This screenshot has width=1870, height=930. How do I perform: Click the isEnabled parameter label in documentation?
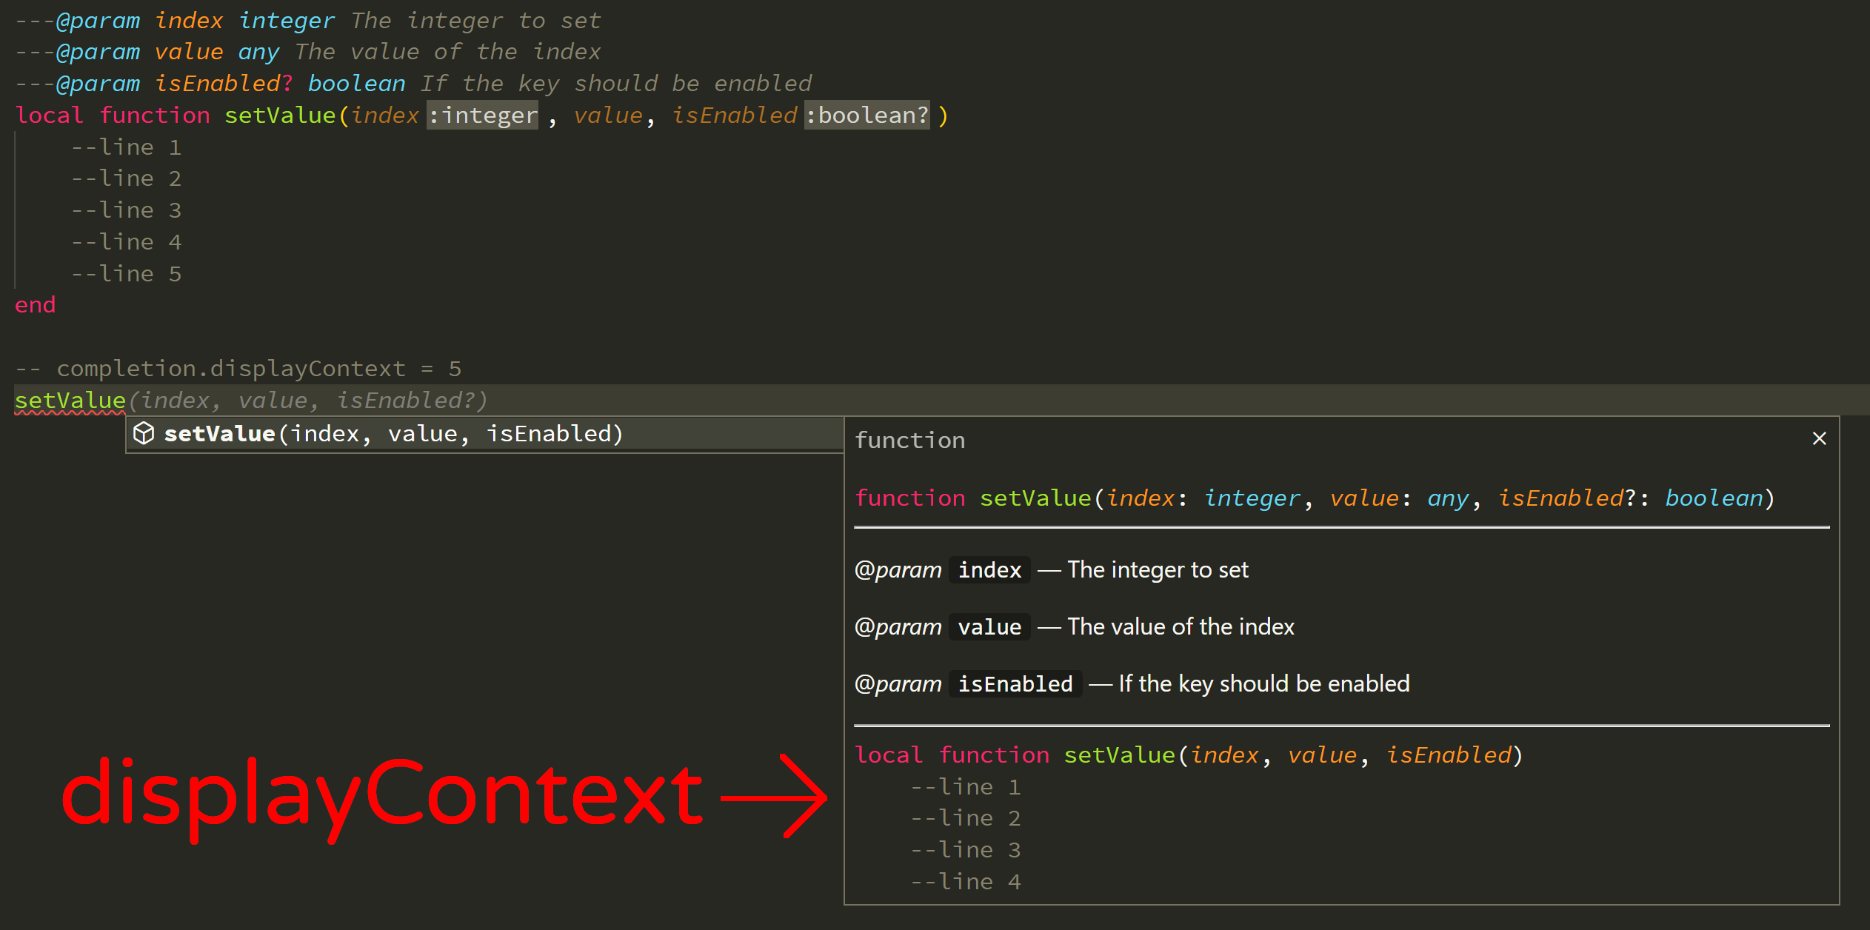click(1015, 683)
